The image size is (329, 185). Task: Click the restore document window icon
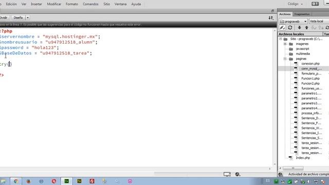(x=272, y=11)
